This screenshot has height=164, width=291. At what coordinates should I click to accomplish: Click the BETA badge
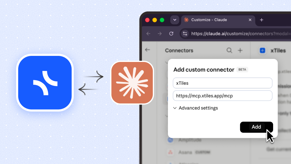click(x=242, y=70)
